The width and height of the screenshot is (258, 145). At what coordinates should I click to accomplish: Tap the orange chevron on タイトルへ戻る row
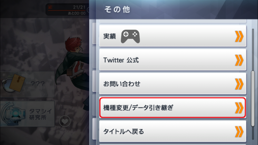point(239,132)
